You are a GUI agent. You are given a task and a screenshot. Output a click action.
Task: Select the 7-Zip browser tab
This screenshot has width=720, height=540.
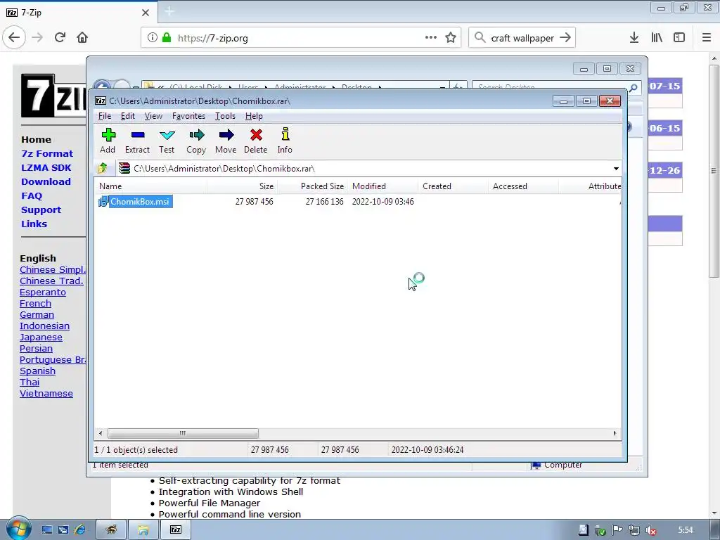coord(78,13)
